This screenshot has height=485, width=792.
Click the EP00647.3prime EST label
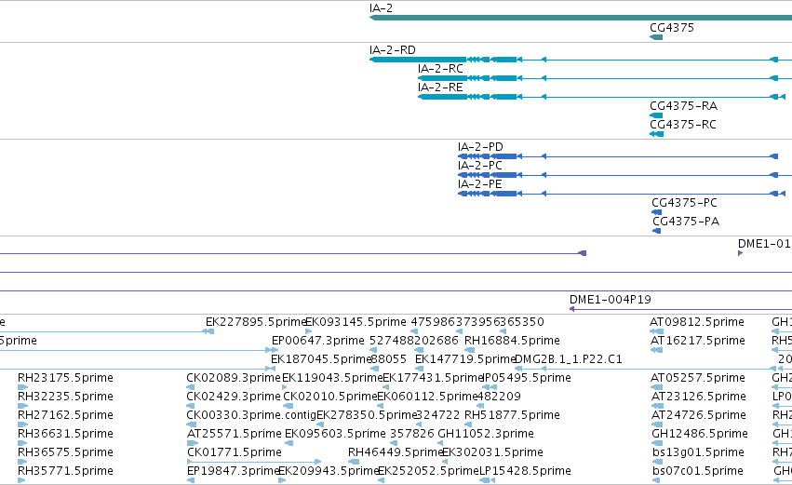point(317,341)
